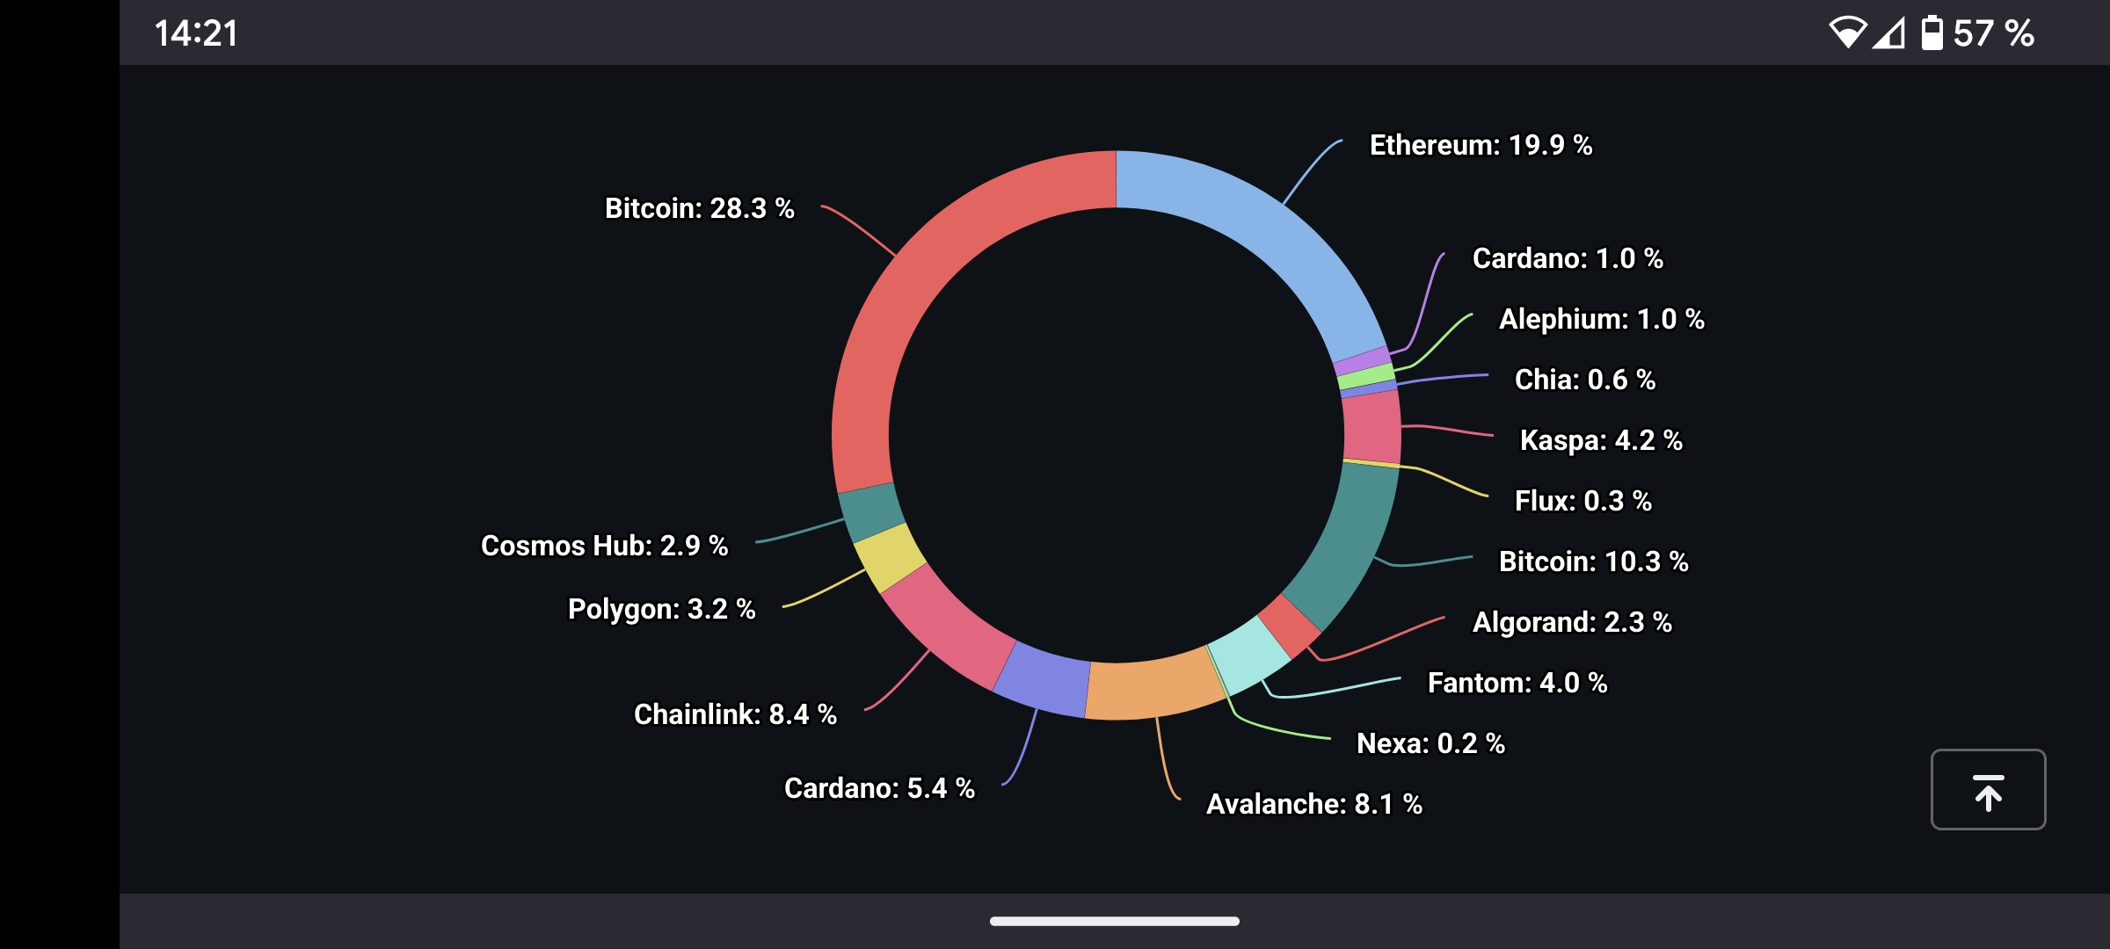Tap the "Ethereum: 19.9 %" label

1481,145
